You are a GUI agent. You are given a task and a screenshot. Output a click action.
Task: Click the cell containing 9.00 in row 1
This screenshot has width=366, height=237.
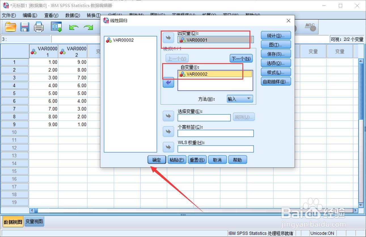73,62
